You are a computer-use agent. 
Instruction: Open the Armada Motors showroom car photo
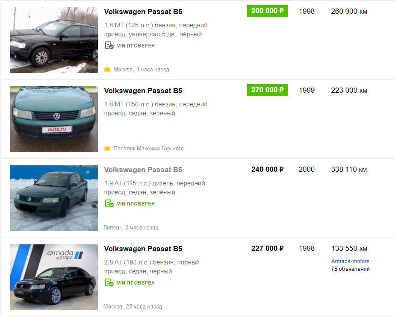point(54,277)
